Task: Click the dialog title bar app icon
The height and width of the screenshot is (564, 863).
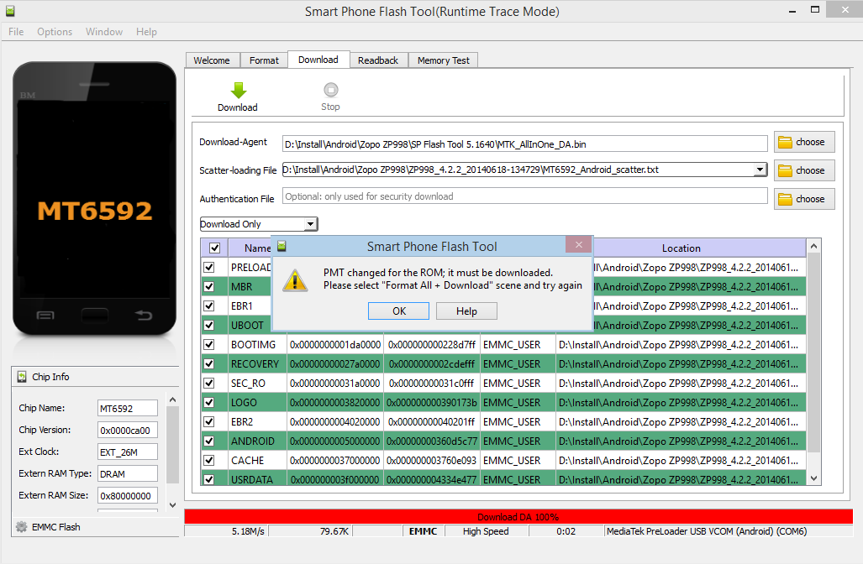Action: click(x=282, y=246)
